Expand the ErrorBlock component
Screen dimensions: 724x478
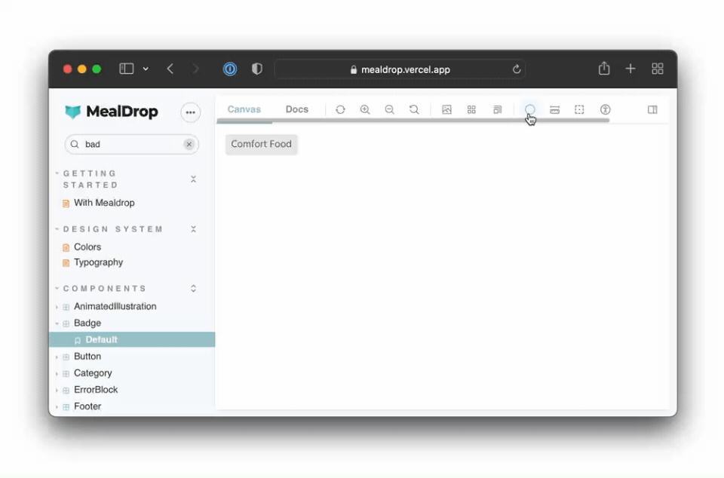tap(96, 390)
